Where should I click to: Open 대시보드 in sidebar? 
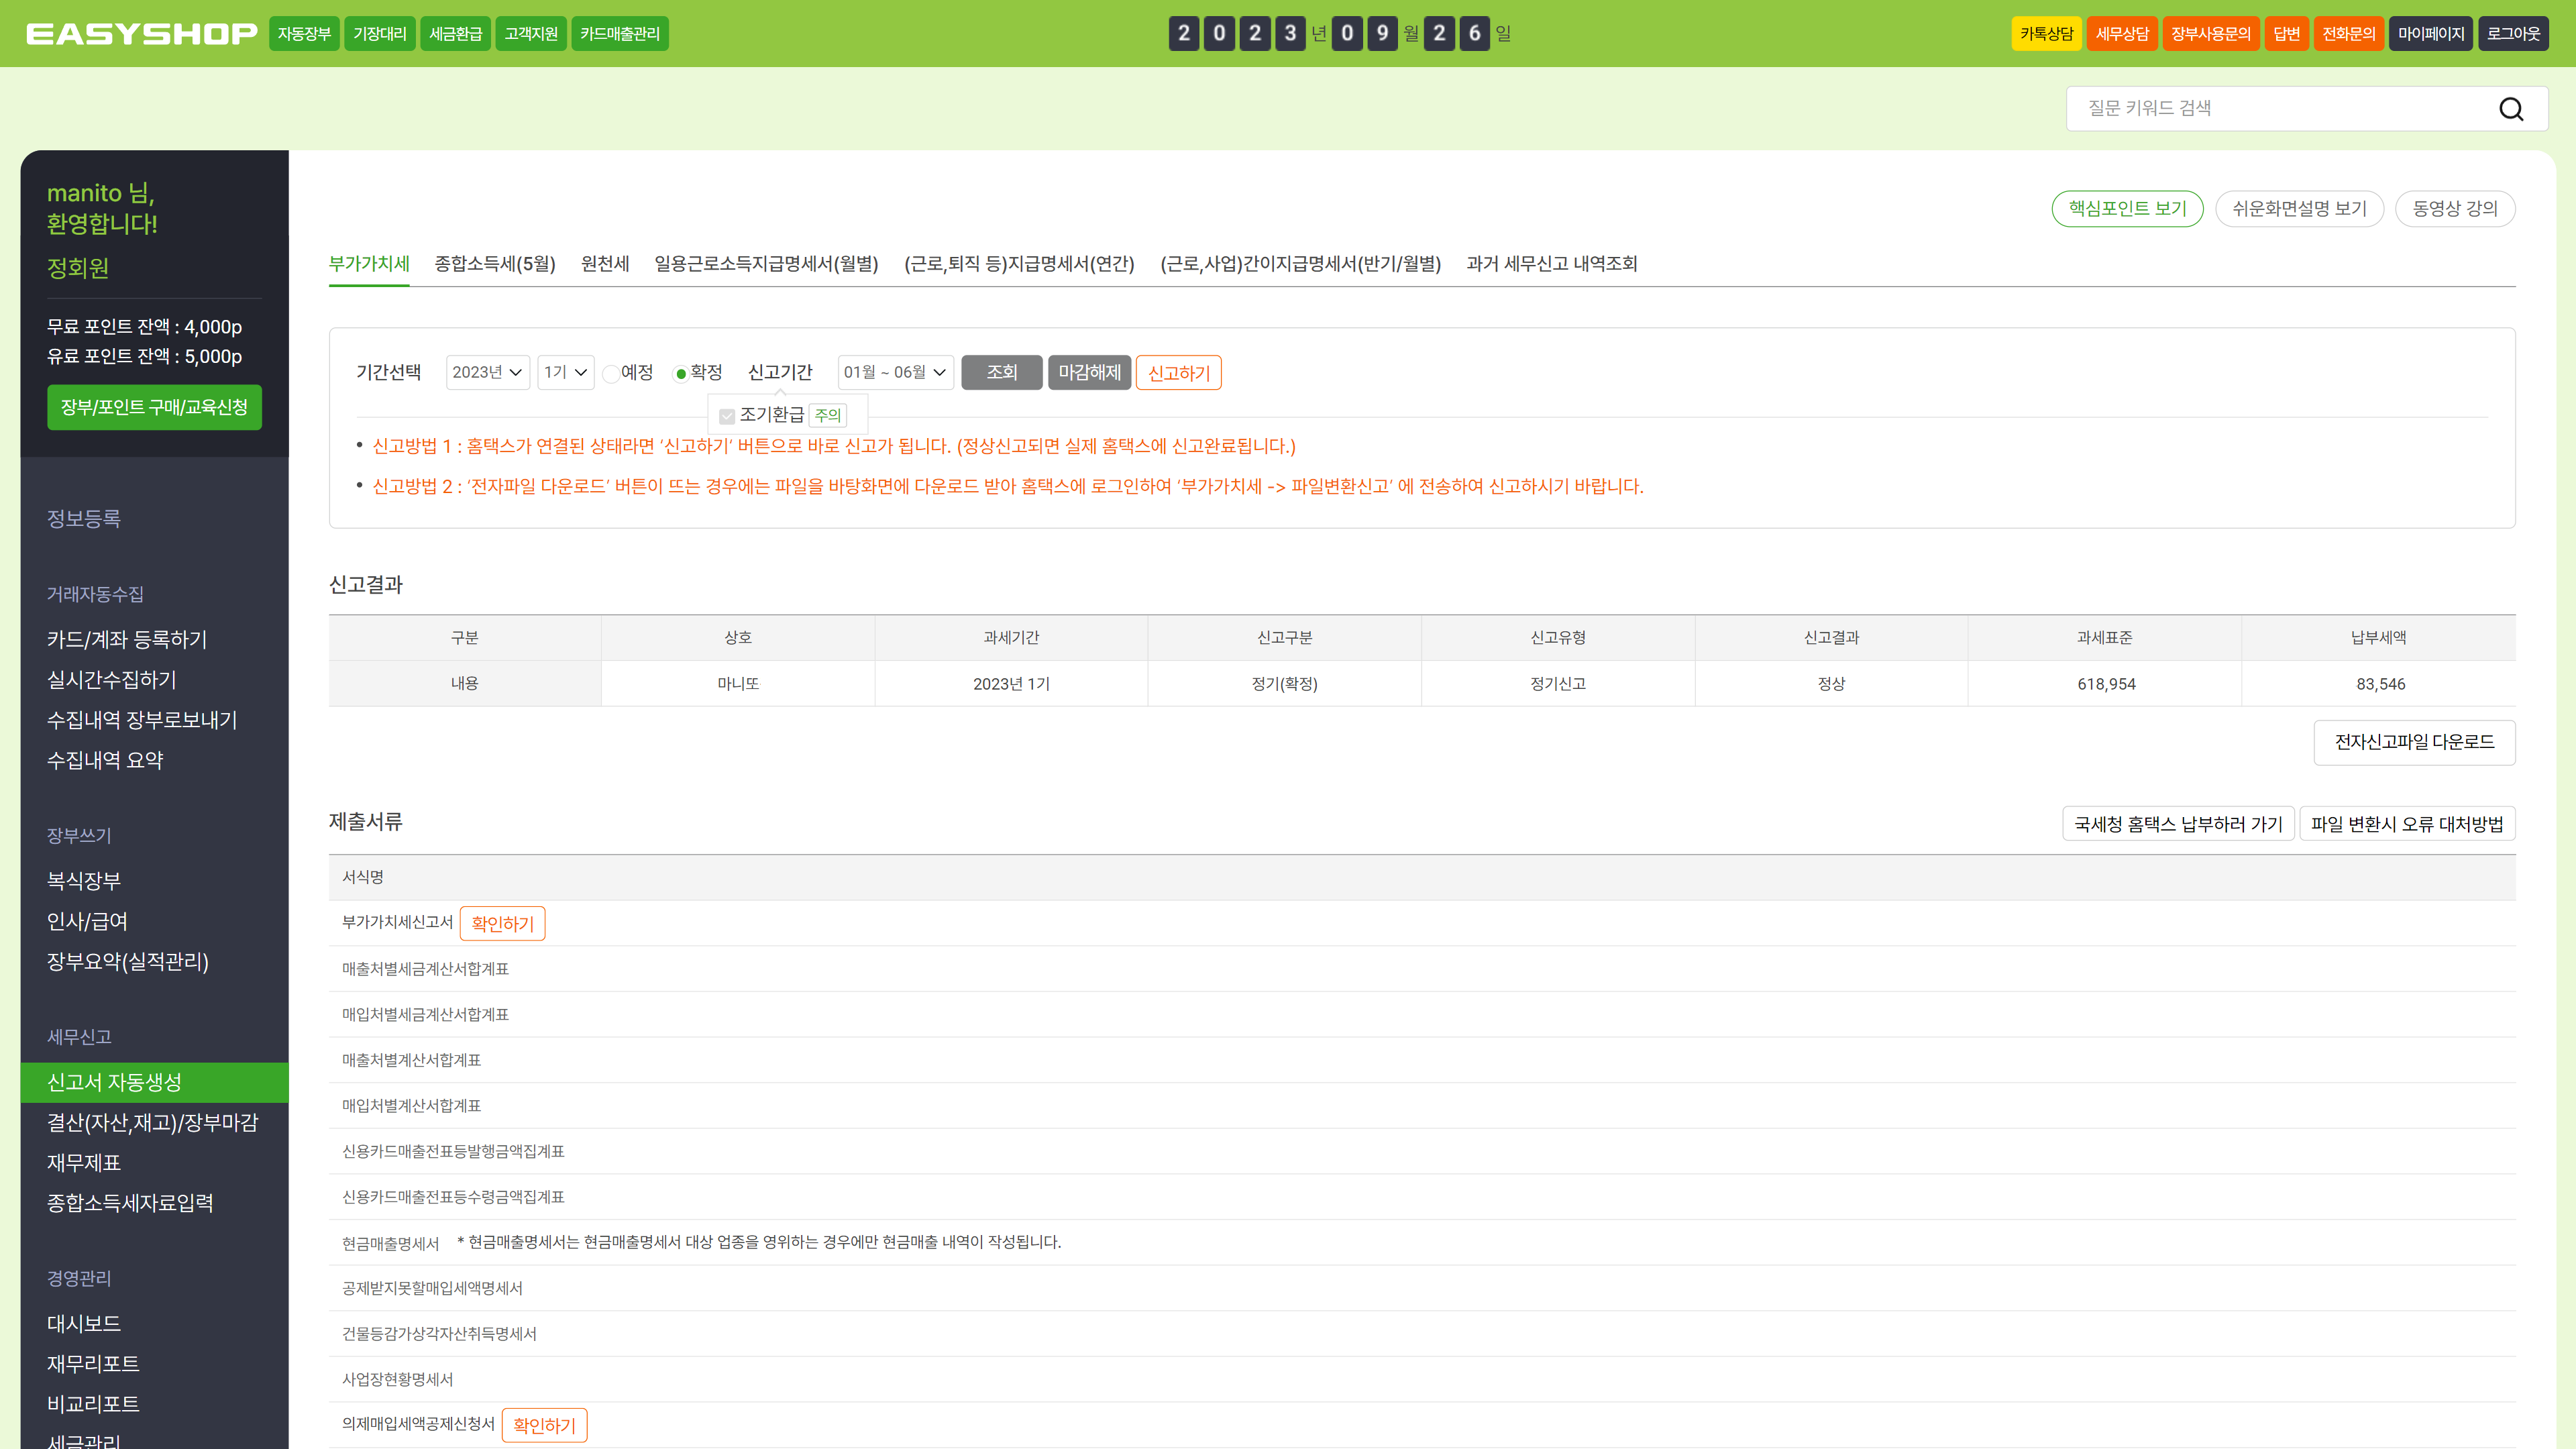[x=84, y=1324]
